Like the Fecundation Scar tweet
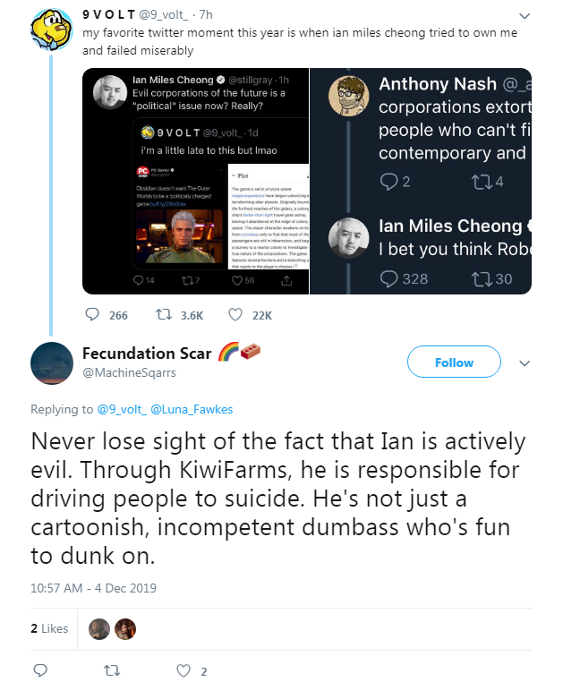 pyautogui.click(x=183, y=670)
